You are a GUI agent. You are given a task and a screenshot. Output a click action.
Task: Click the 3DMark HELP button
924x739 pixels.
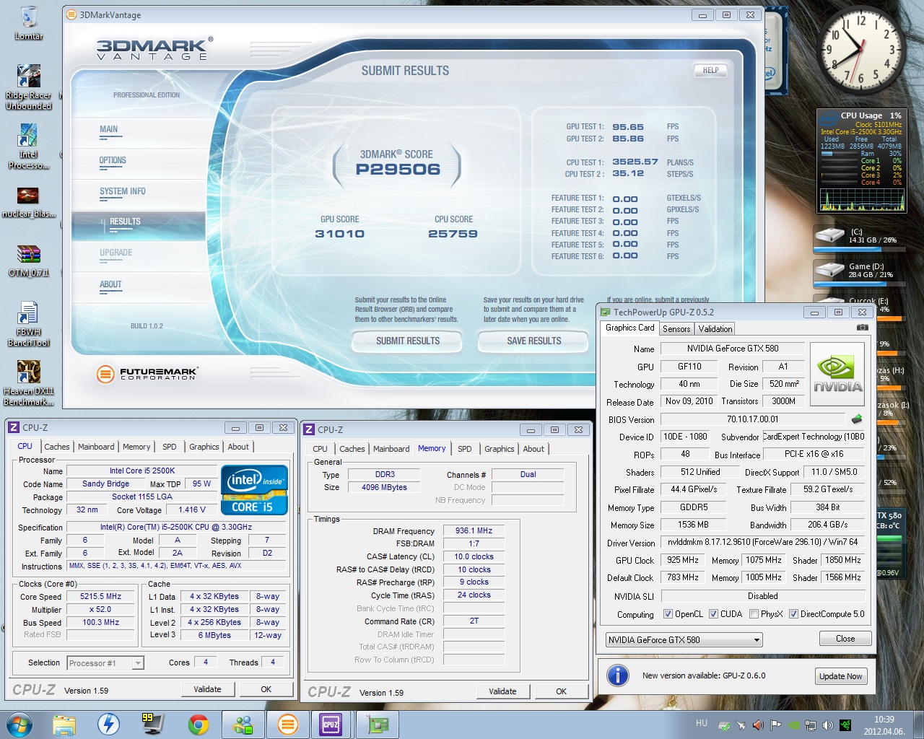[x=710, y=70]
